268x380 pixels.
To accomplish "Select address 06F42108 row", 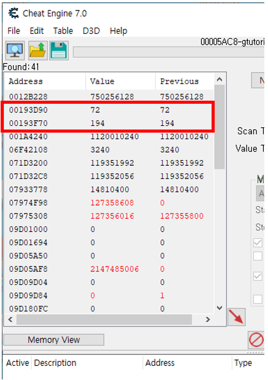I will 109,150.
